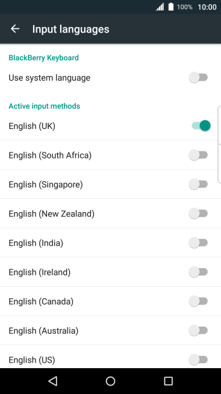Turn off English (UK) input toggle

(x=201, y=126)
